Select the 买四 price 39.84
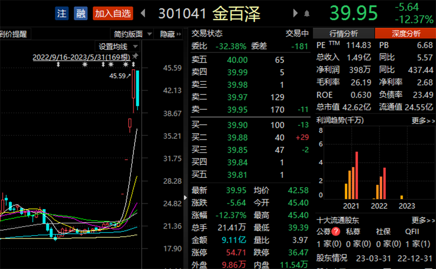 [237, 163]
